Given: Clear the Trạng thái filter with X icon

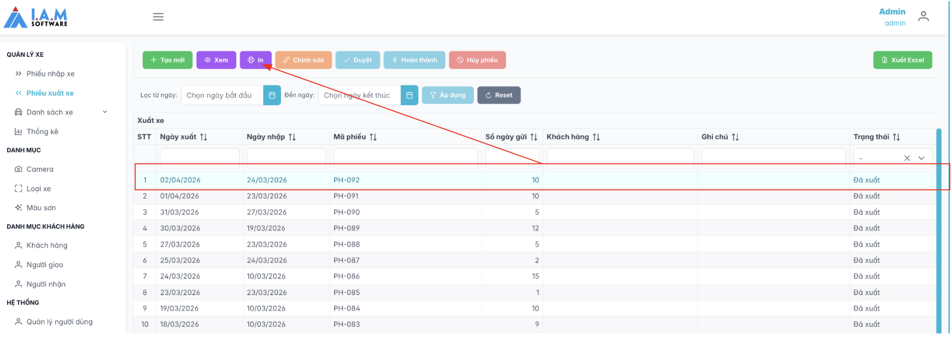Looking at the screenshot, I should point(907,158).
